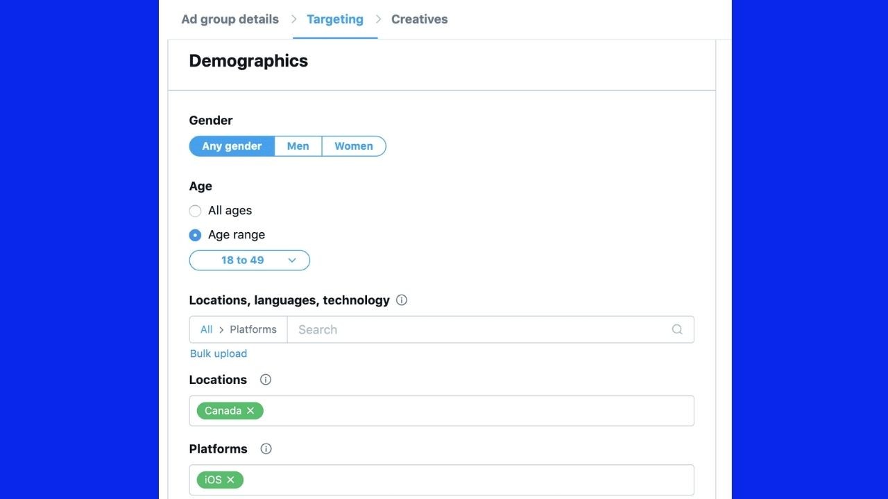Click the All breadcrumb in search filter
Image resolution: width=888 pixels, height=499 pixels.
[206, 330]
